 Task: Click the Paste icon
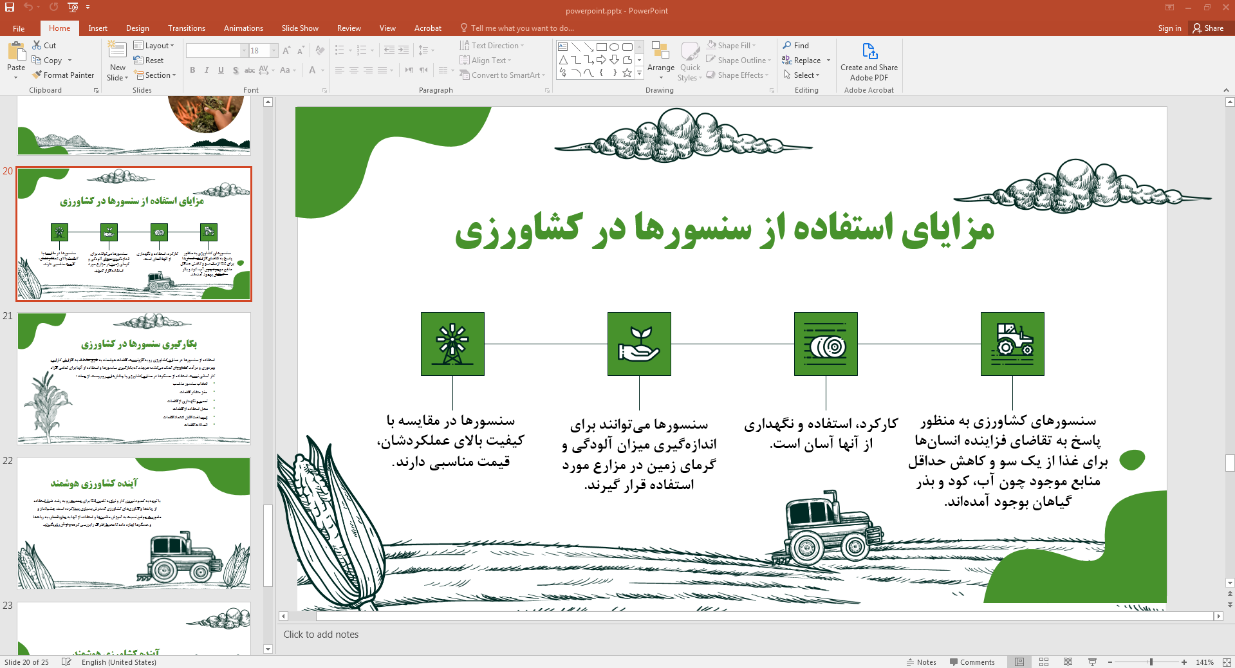pos(16,52)
